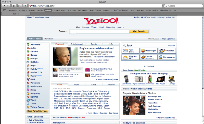Open the Personals sidebar icon
The image size is (204, 124).
tap(28, 83)
